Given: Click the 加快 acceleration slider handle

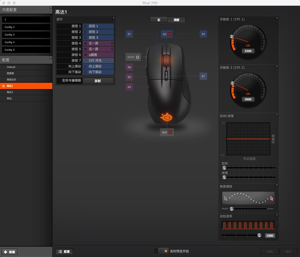Looking at the screenshot, I should (x=224, y=168).
